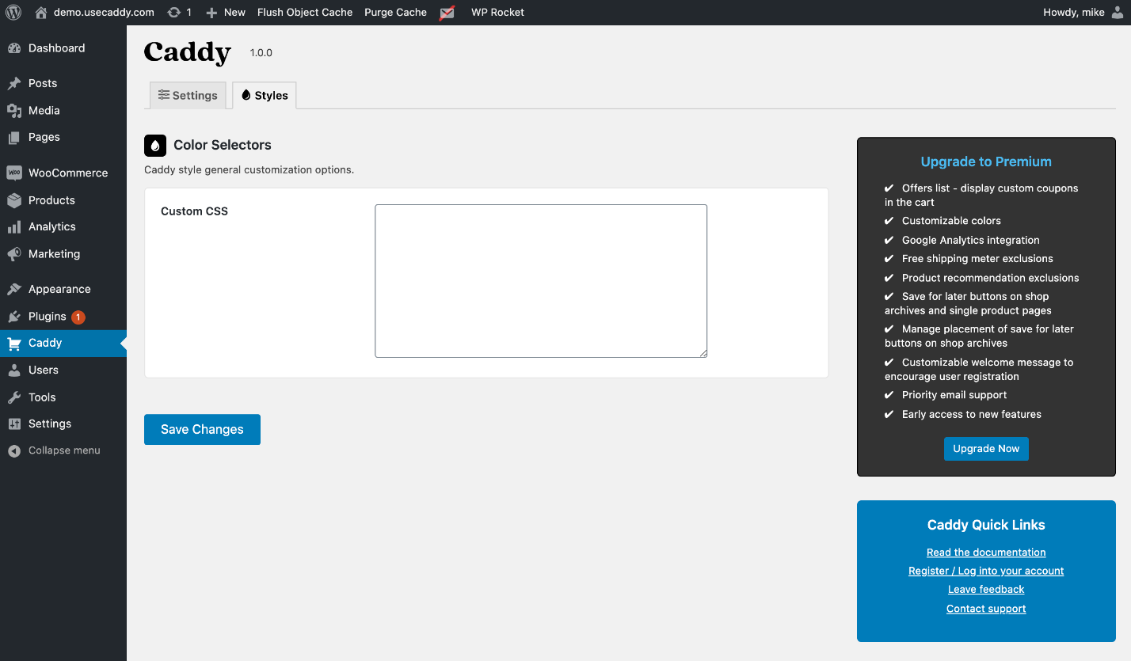Switch to the Settings tab
Viewport: 1131px width, 661px height.
point(188,95)
